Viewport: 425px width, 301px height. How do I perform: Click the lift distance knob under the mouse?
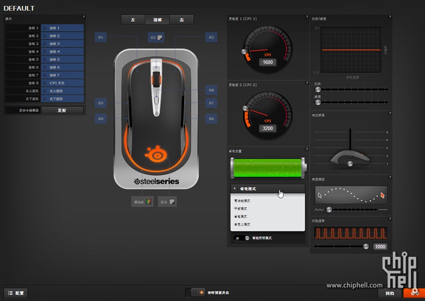tap(350, 164)
